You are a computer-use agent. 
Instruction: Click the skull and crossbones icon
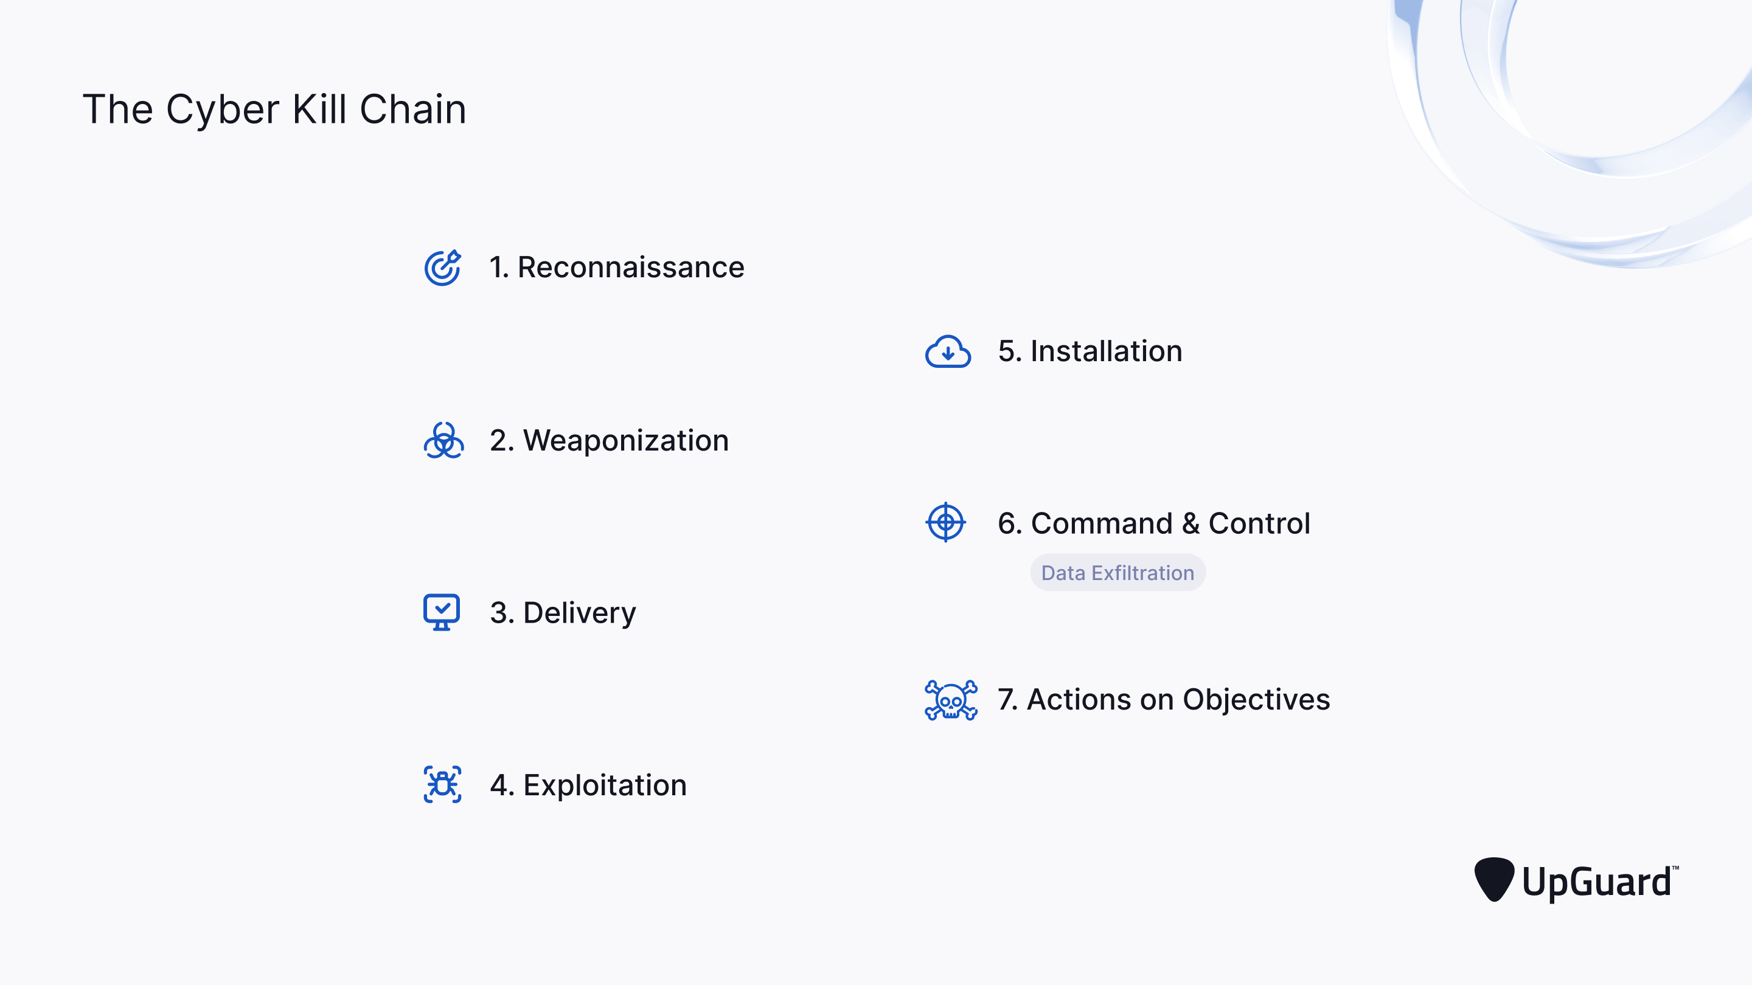[951, 699]
